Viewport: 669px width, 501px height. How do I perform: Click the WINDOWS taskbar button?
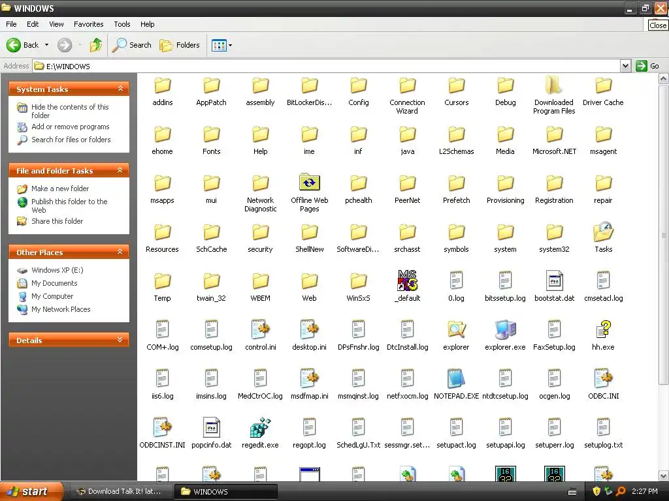coord(226,491)
